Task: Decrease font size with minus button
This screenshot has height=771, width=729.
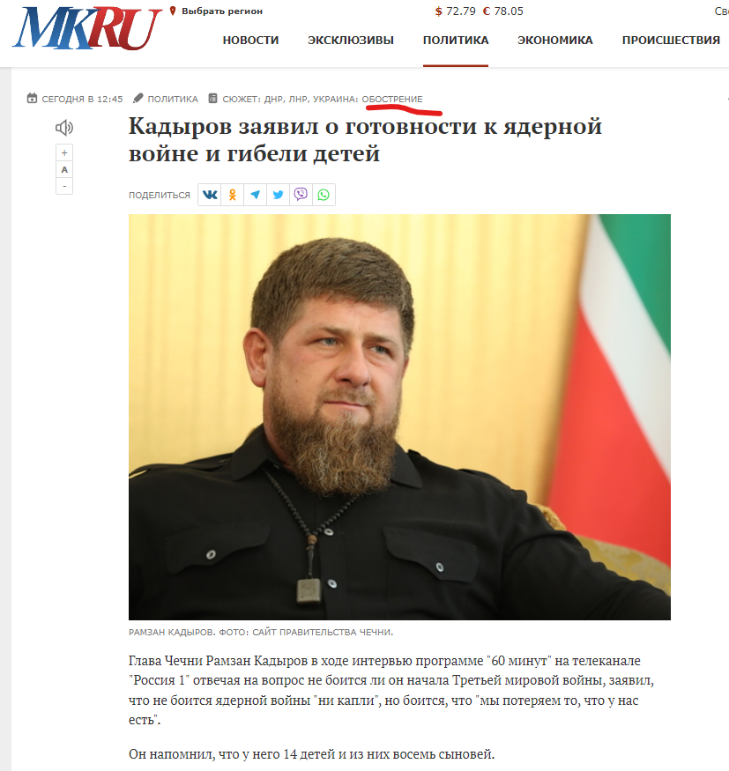Action: coord(64,186)
